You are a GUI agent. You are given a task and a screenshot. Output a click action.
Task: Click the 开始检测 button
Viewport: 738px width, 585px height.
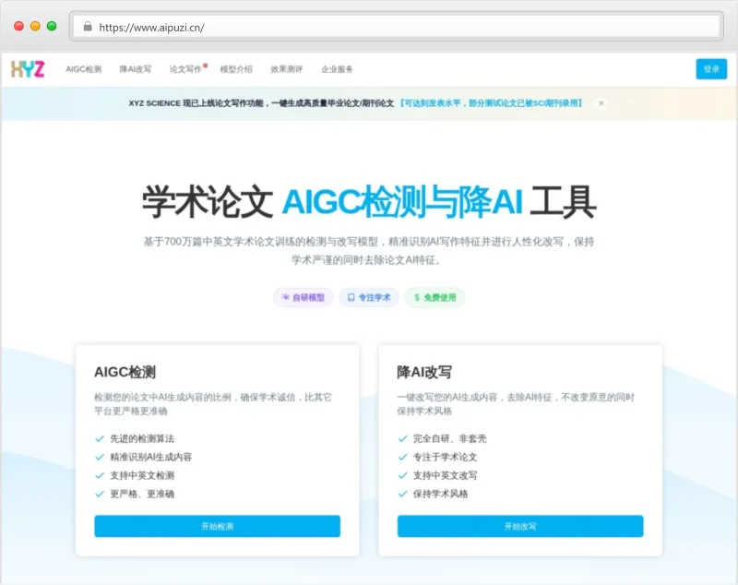(x=217, y=525)
